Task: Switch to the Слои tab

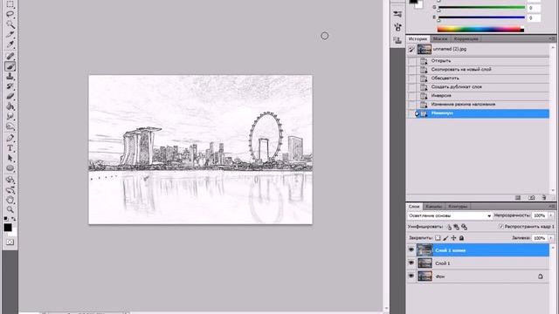Action: (414, 207)
